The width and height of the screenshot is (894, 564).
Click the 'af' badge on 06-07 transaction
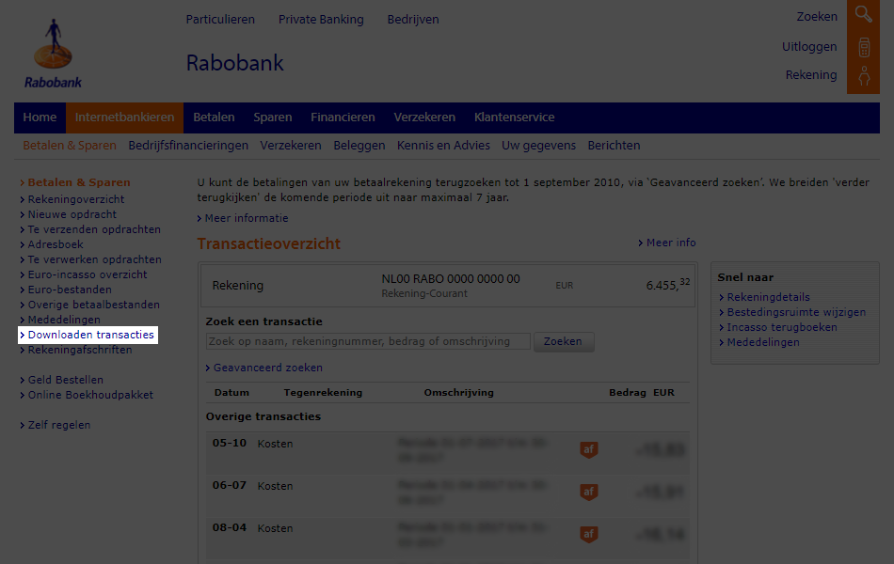(589, 492)
